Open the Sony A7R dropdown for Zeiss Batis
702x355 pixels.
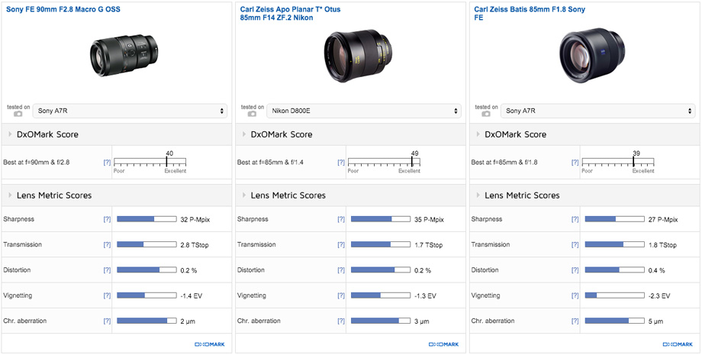point(598,111)
